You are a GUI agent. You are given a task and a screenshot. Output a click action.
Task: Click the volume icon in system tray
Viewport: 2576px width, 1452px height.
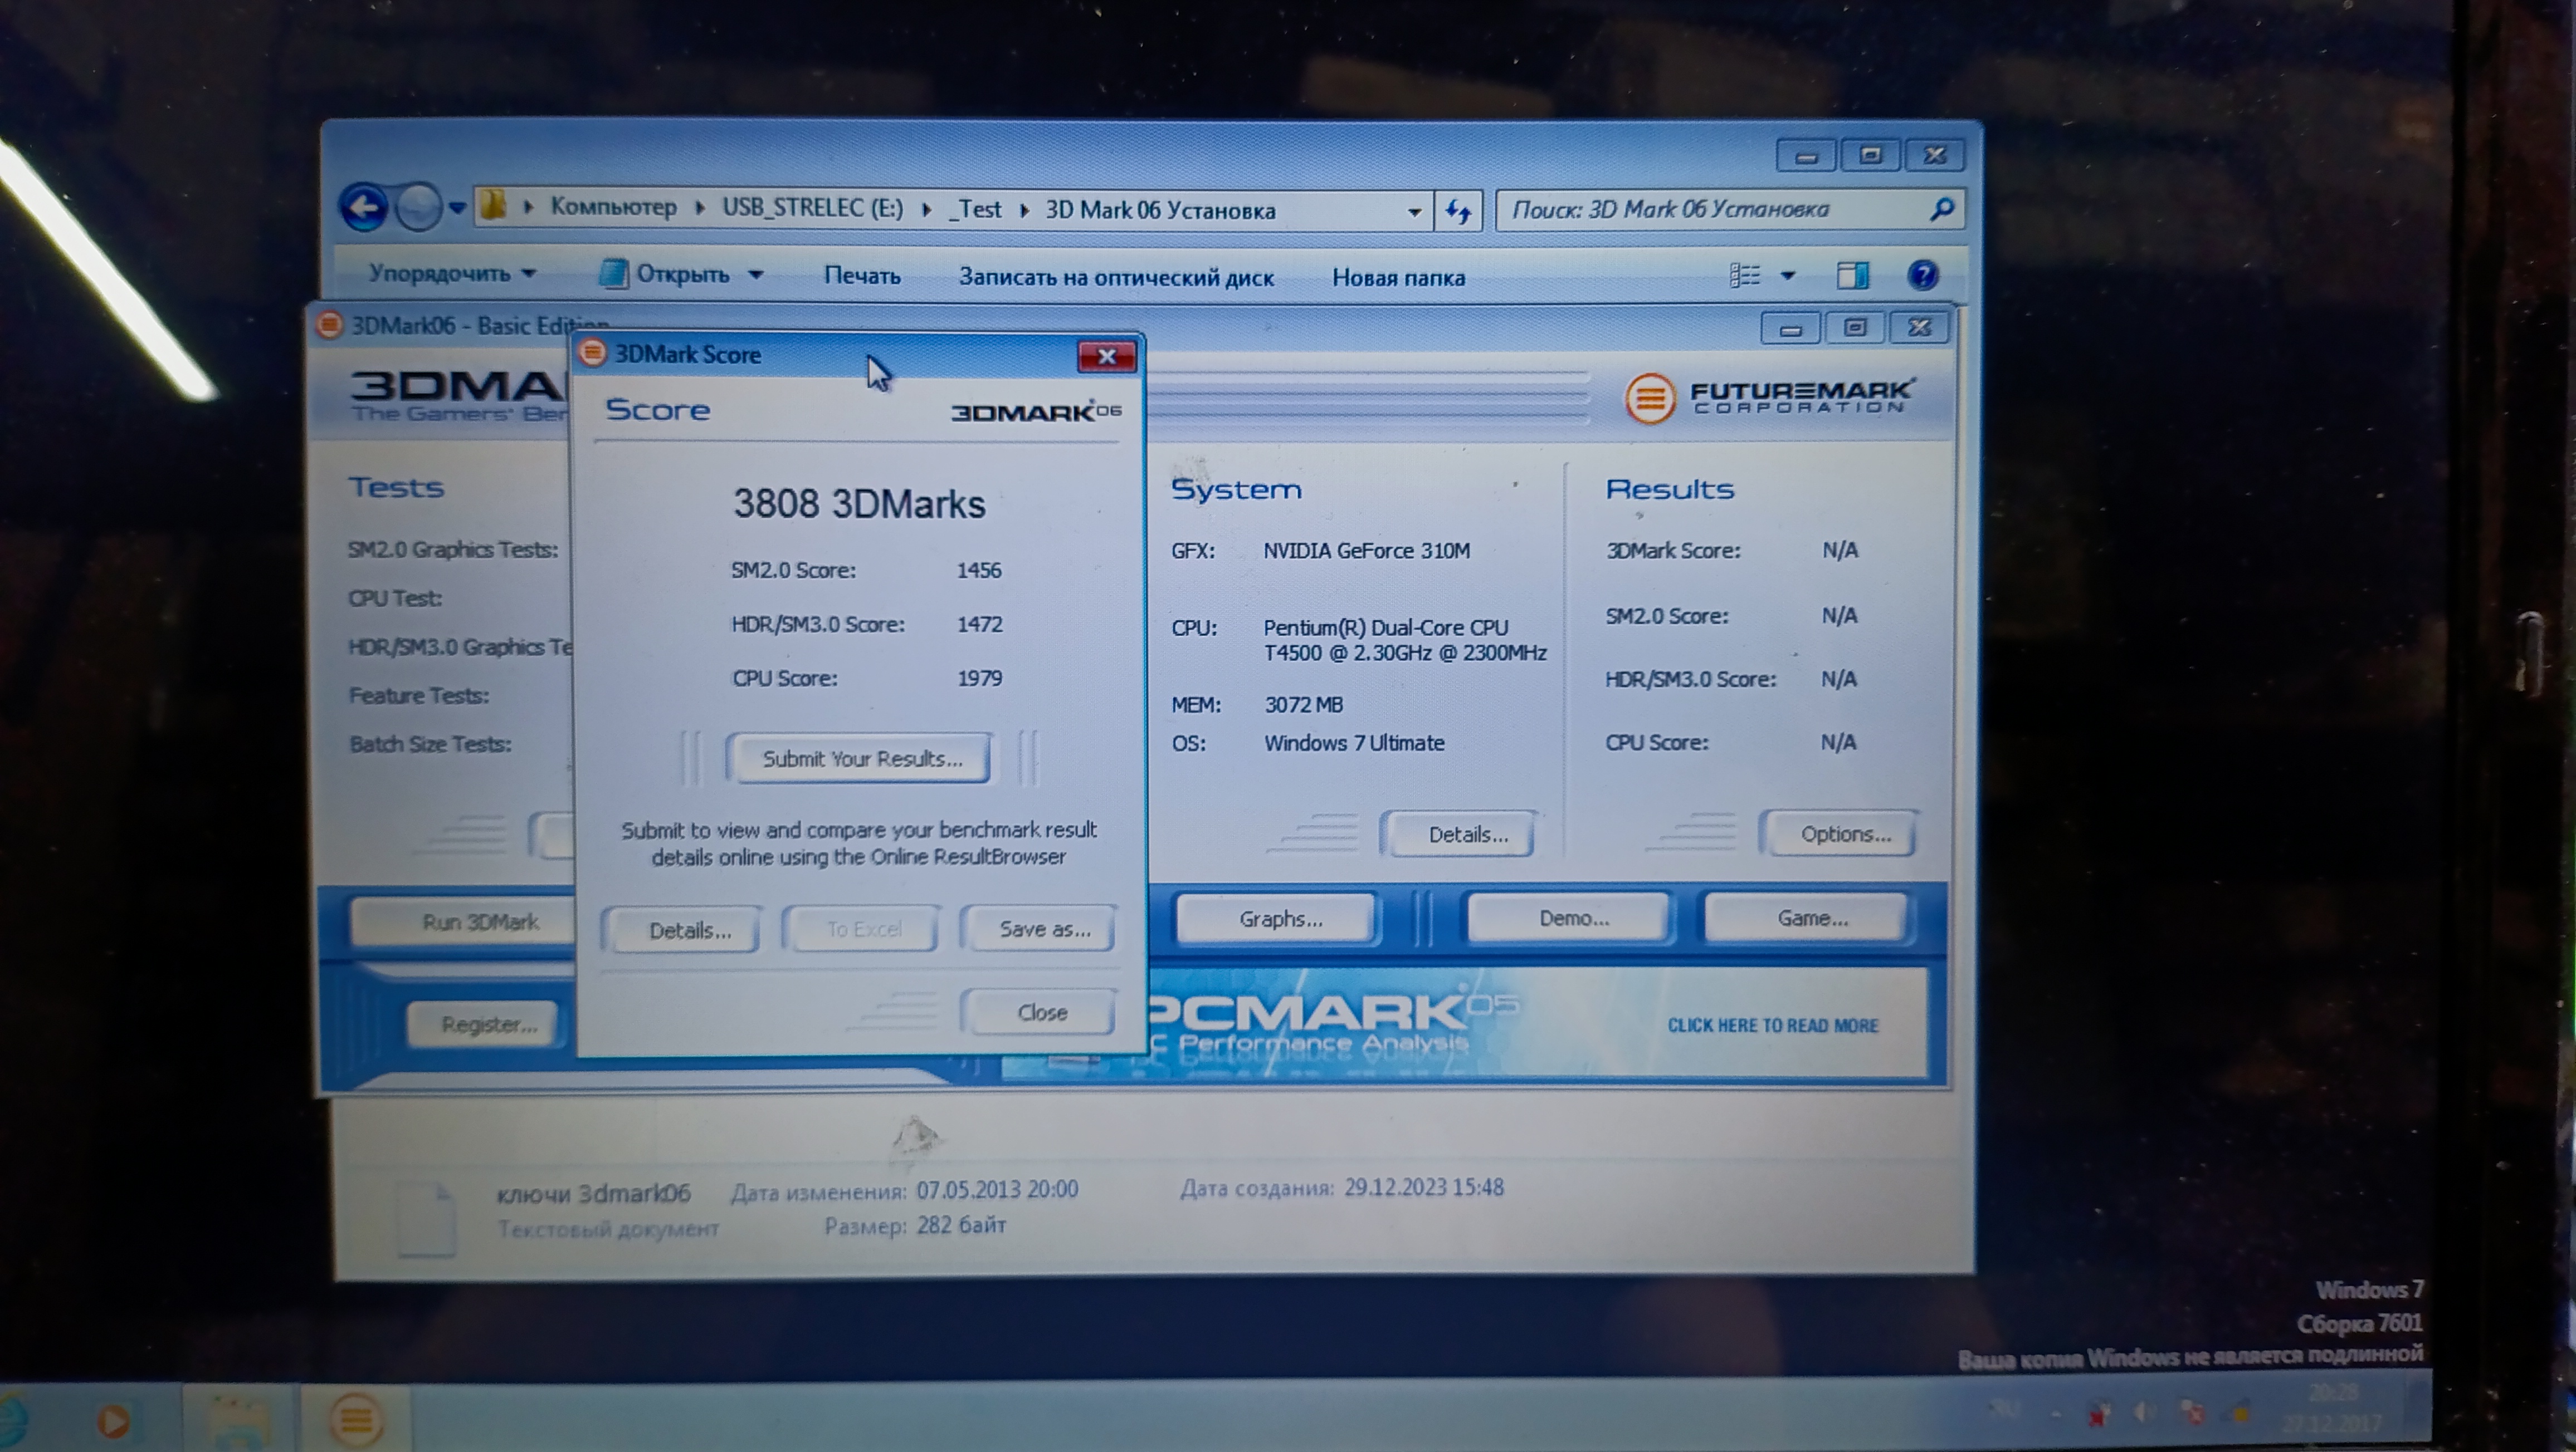pyautogui.click(x=2143, y=1412)
